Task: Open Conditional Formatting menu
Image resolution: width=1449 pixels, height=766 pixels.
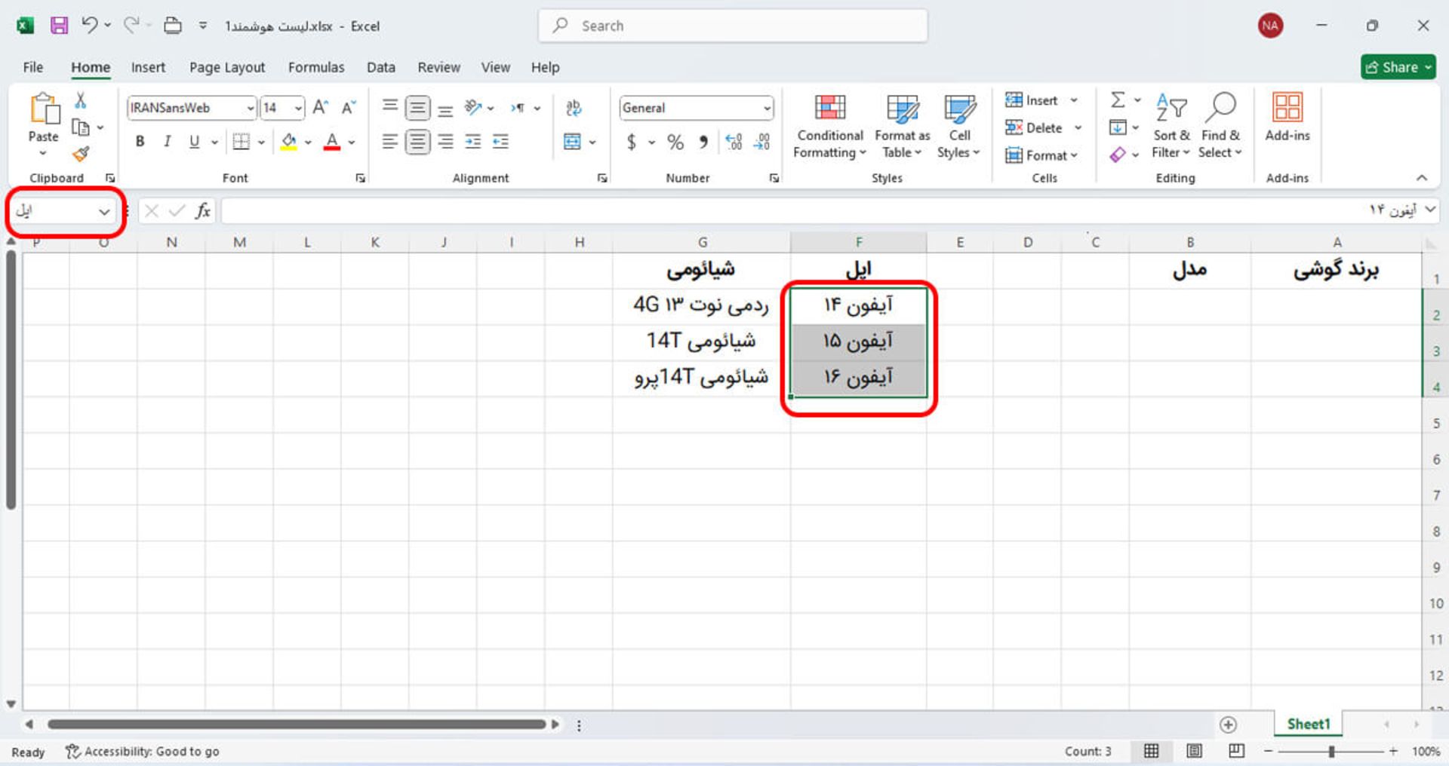Action: (829, 126)
